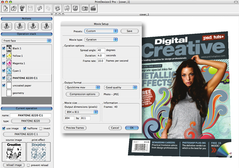239x168 pixels.
Task: Click the clapperboard movie icon
Action: click(x=93, y=8)
